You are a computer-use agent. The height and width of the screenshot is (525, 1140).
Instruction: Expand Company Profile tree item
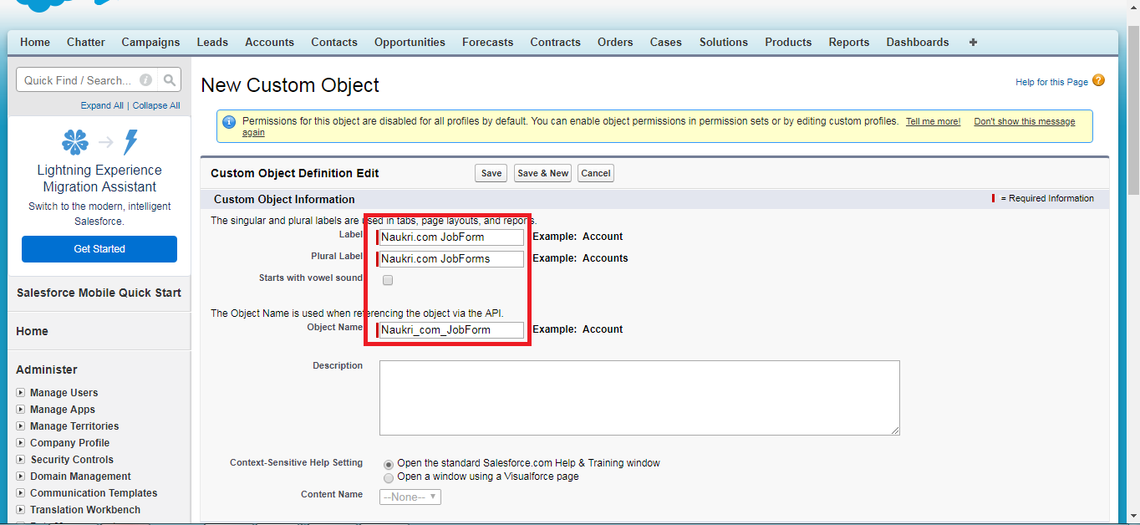(21, 442)
